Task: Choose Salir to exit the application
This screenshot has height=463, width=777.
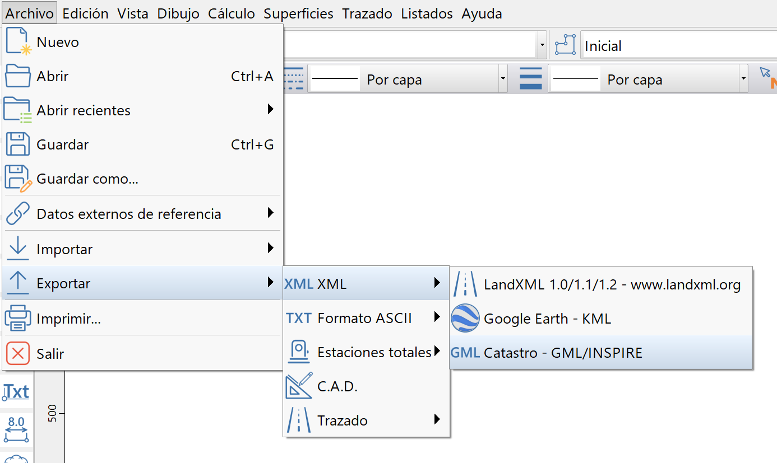Action: click(50, 352)
